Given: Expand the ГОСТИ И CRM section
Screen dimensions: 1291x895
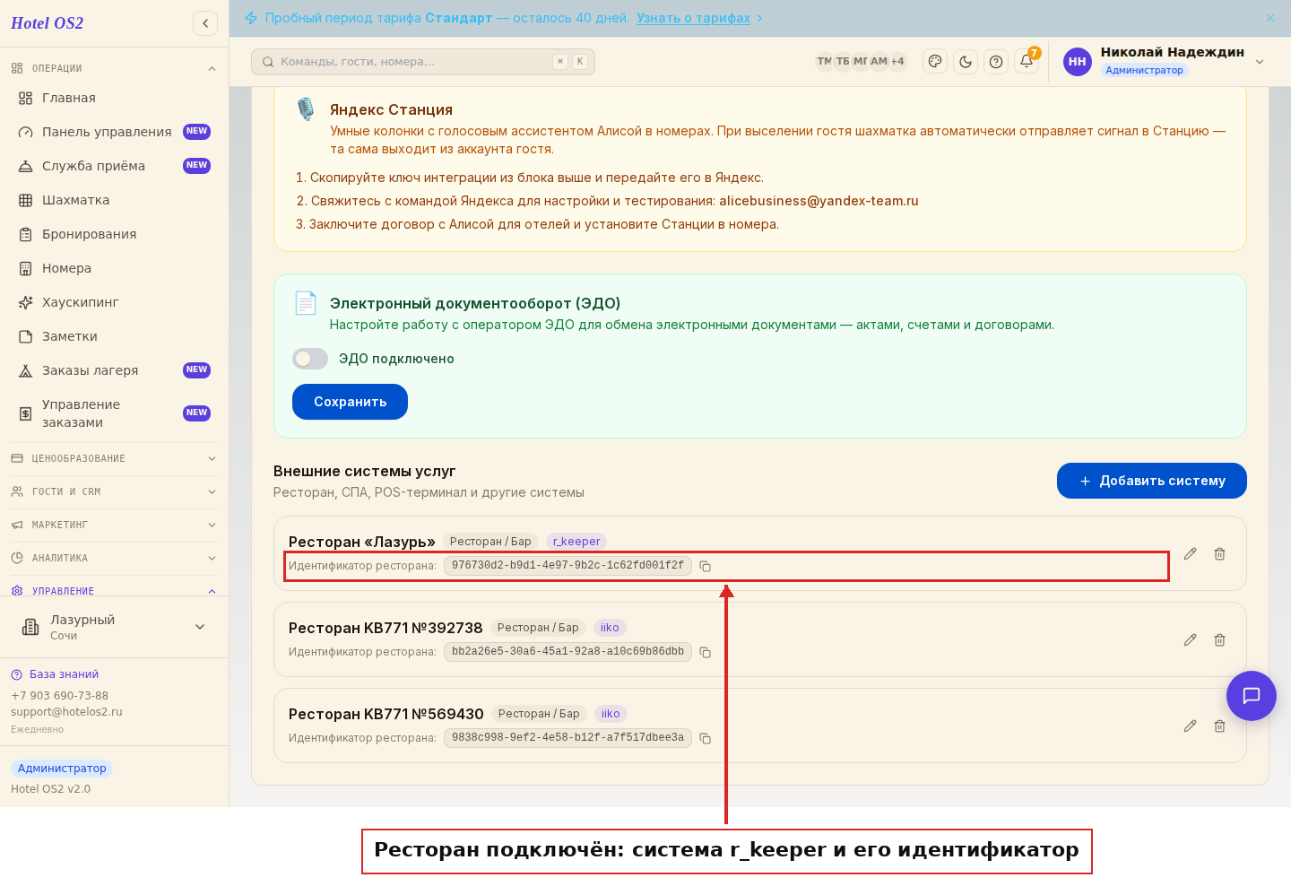Looking at the screenshot, I should tap(114, 491).
